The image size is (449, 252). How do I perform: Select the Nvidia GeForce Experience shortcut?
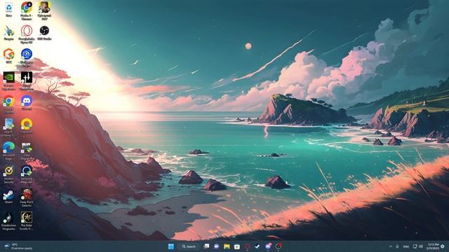(x=9, y=81)
